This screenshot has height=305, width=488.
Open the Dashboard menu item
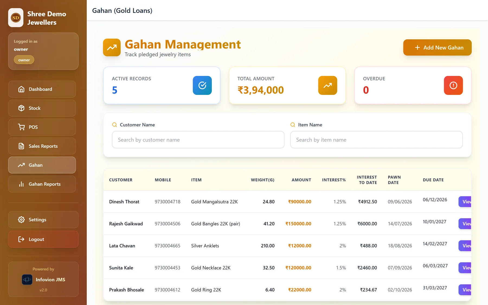point(42,89)
